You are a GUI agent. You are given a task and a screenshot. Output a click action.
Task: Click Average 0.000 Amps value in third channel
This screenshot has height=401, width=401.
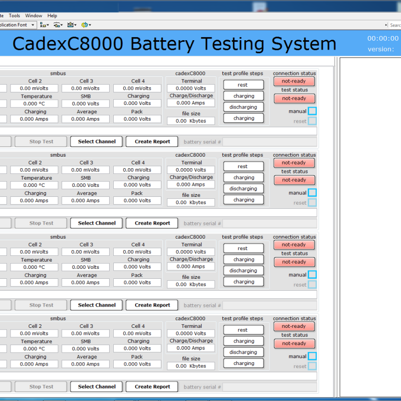click(x=86, y=282)
